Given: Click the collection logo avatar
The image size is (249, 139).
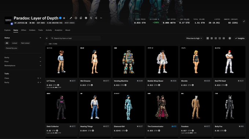Looking at the screenshot, I should click(x=8, y=20).
